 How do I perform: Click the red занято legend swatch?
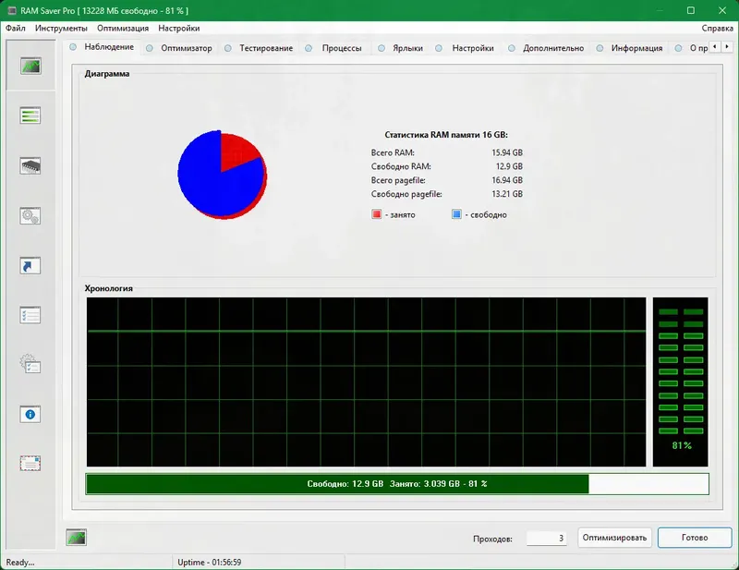pos(375,214)
